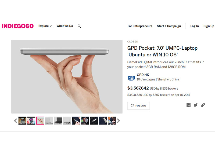Click the main campaign image
Image resolution: width=215 pixels, height=161 pixels.
click(67, 77)
